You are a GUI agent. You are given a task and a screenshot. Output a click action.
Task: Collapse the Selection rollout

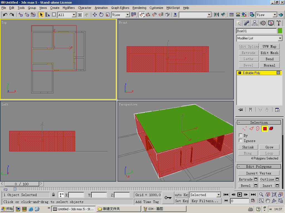[259, 122]
